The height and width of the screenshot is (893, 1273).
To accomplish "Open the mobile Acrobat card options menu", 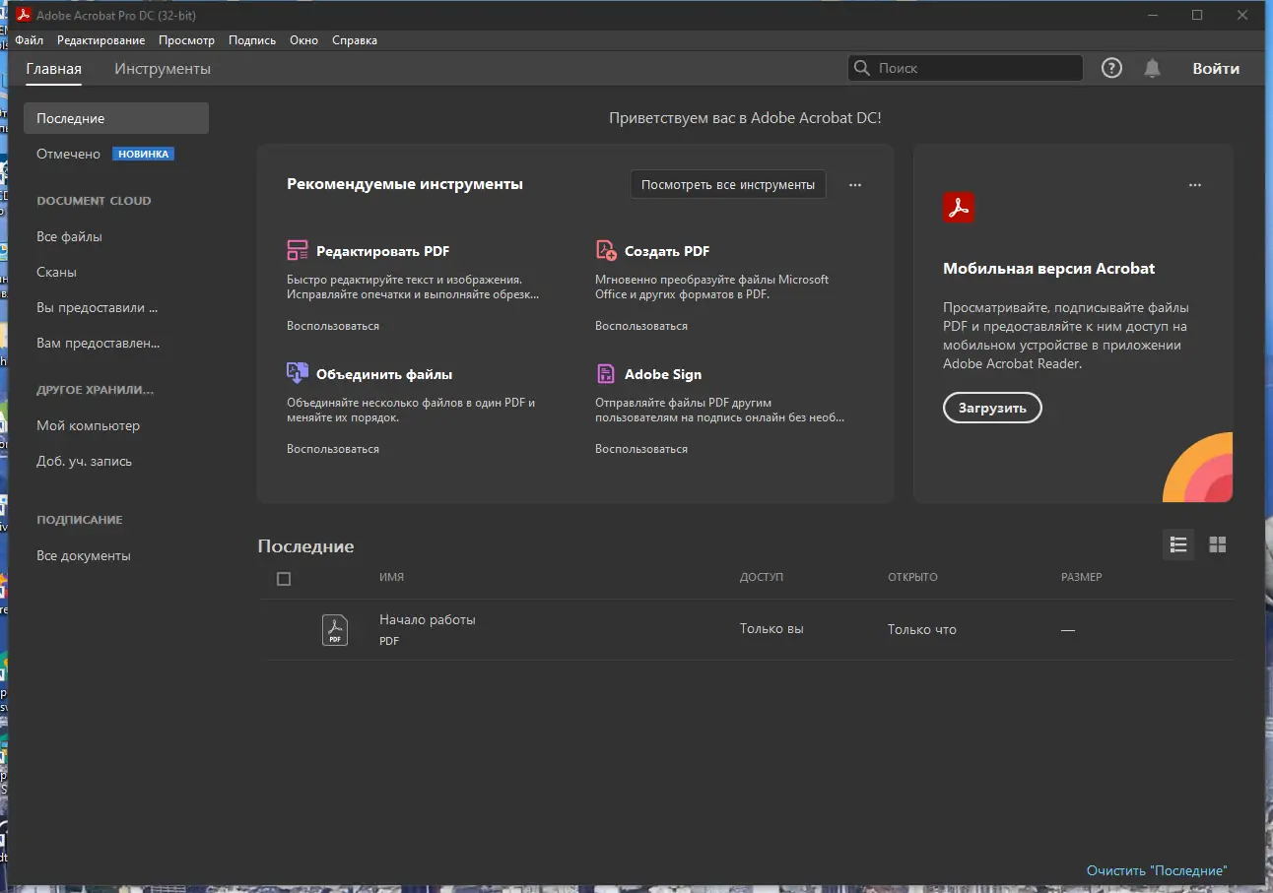I will (1195, 184).
